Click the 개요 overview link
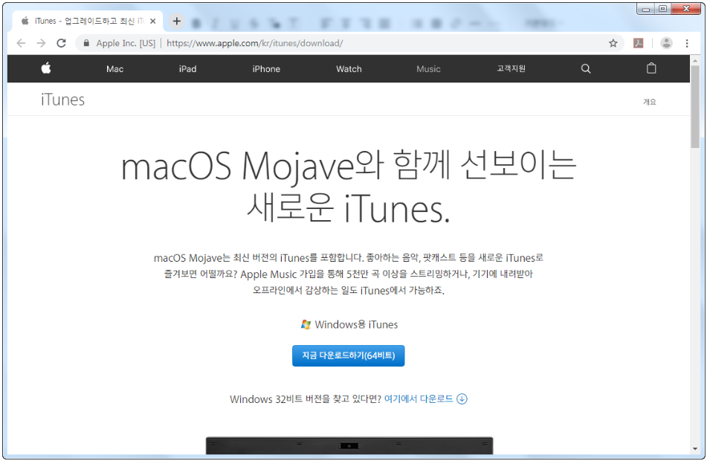 pos(649,102)
